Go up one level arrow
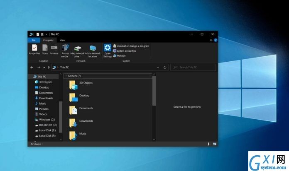The height and width of the screenshot is (171, 289). click(49, 67)
